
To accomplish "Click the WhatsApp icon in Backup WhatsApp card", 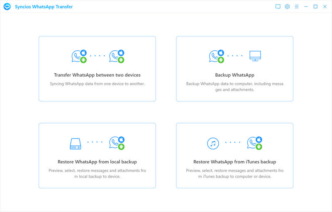I will pyautogui.click(x=216, y=56).
